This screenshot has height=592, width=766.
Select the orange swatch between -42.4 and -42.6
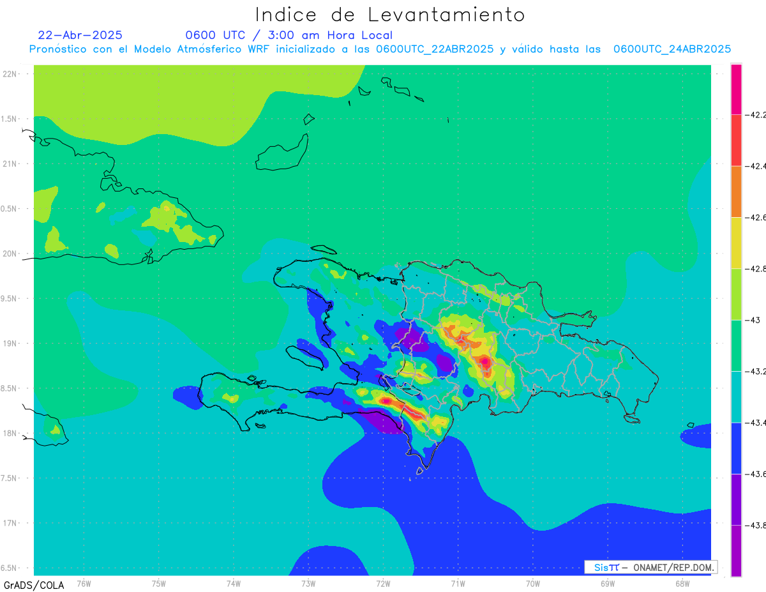pos(736,192)
